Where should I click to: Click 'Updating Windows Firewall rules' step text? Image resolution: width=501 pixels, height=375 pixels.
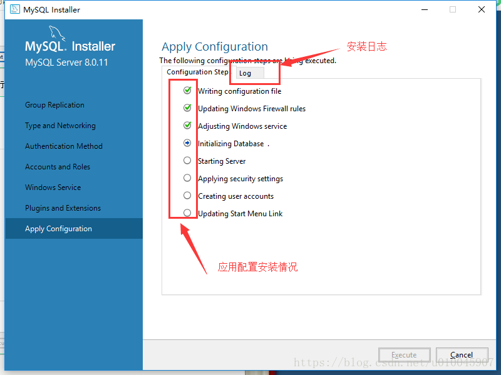[252, 109]
